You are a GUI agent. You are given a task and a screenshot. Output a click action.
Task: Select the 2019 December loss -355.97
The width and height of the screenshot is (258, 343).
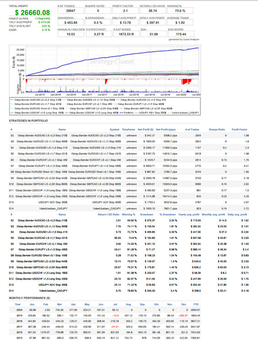(183, 316)
